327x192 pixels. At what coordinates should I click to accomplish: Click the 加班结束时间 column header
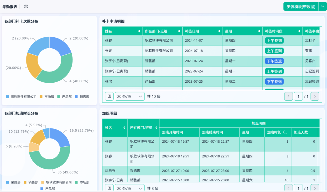[219, 132]
